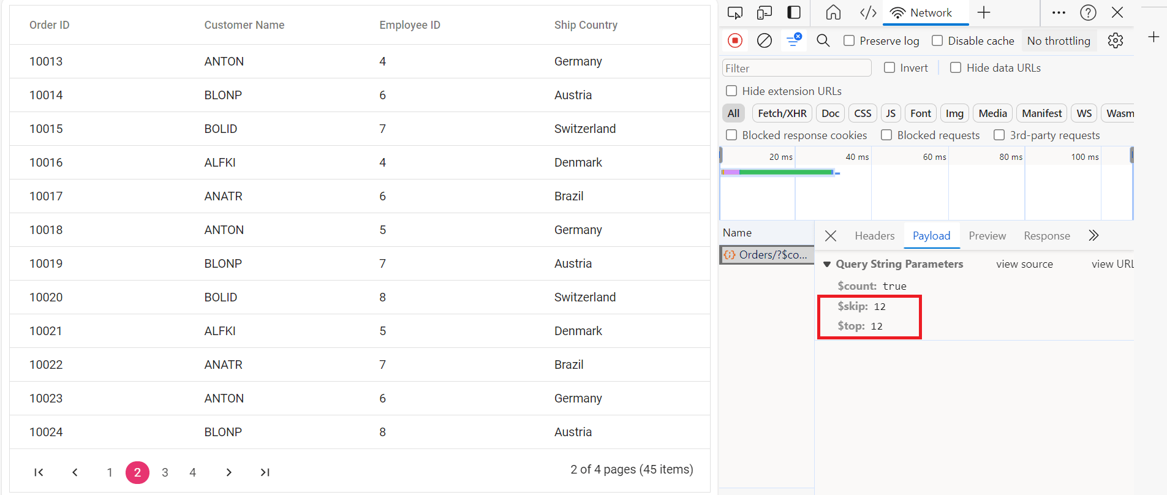Click the view source link
1167x495 pixels.
pos(1024,264)
